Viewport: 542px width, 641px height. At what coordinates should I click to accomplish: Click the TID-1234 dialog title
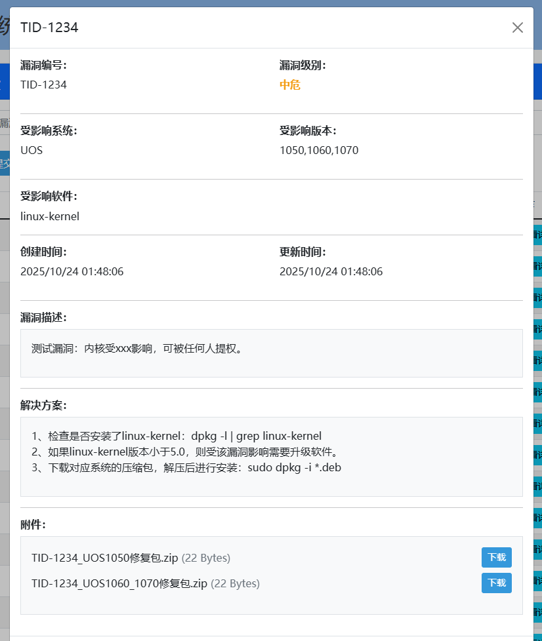pyautogui.click(x=49, y=28)
